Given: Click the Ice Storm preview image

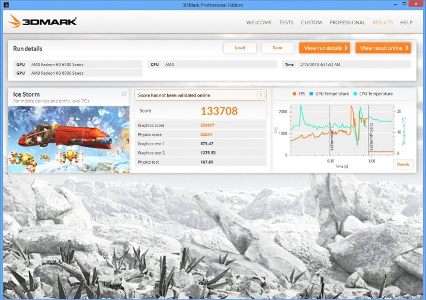Looking at the screenshot, I should (69, 139).
